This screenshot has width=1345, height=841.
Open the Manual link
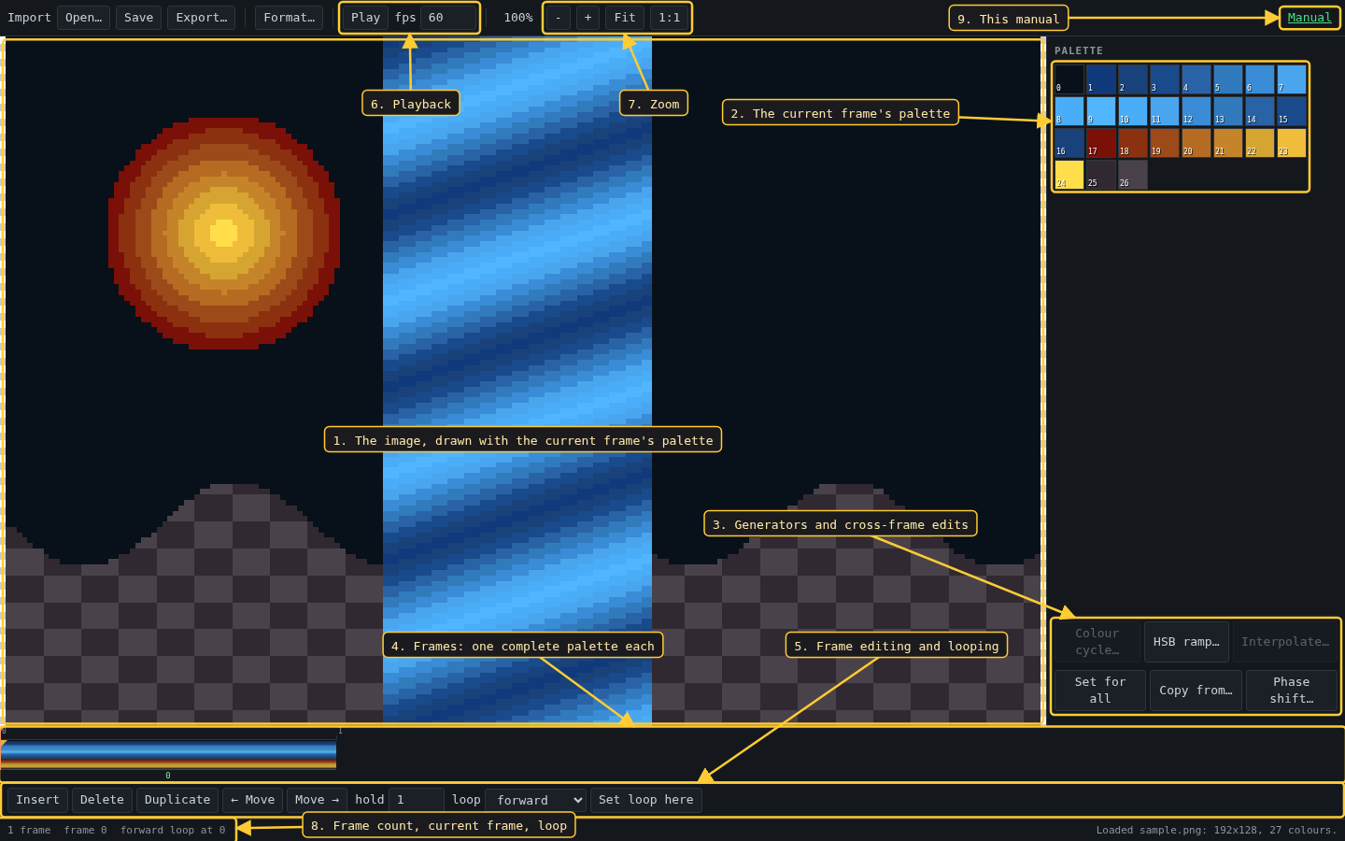[x=1310, y=18]
